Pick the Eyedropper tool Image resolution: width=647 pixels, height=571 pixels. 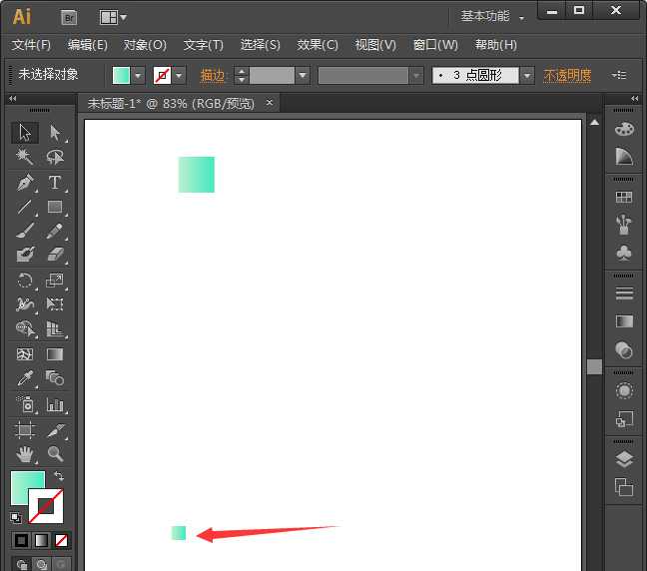coord(25,379)
